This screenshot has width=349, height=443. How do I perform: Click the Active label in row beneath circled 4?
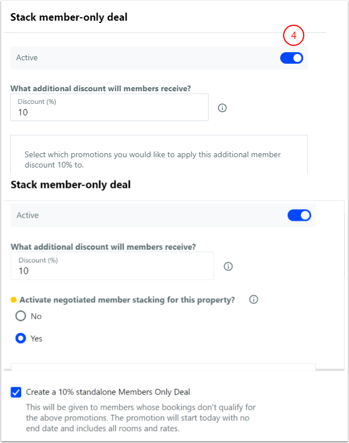tap(27, 58)
